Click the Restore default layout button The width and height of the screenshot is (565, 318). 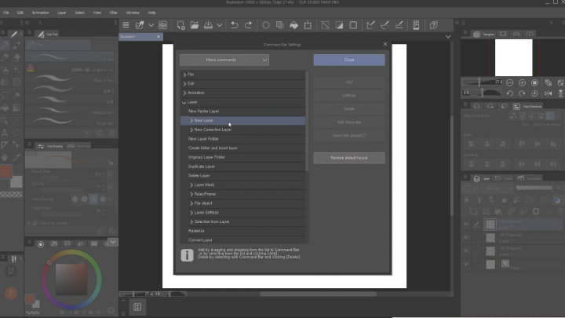tap(349, 158)
